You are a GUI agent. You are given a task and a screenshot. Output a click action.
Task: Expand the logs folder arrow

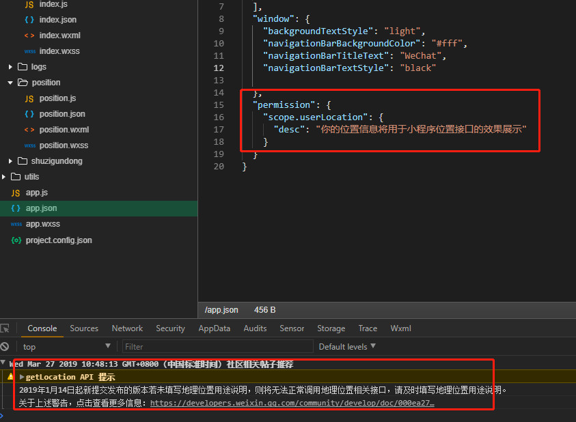(x=10, y=67)
